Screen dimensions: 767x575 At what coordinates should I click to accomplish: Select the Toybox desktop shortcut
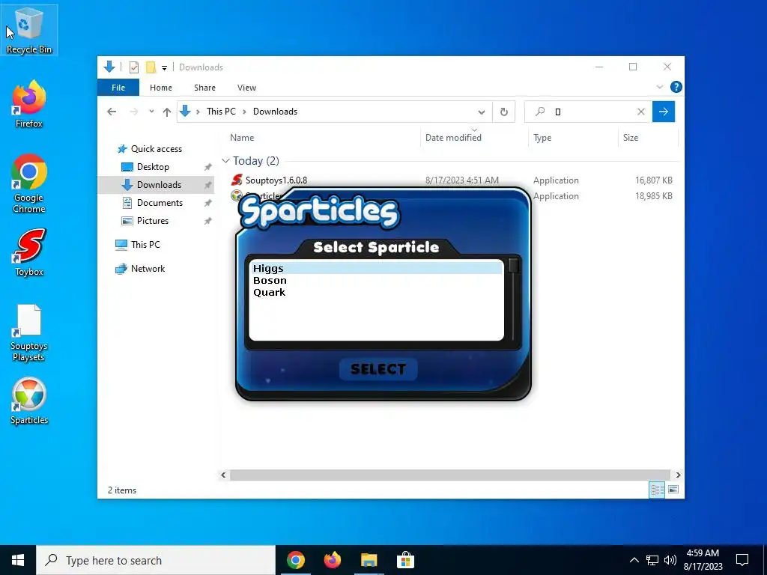[x=29, y=253]
